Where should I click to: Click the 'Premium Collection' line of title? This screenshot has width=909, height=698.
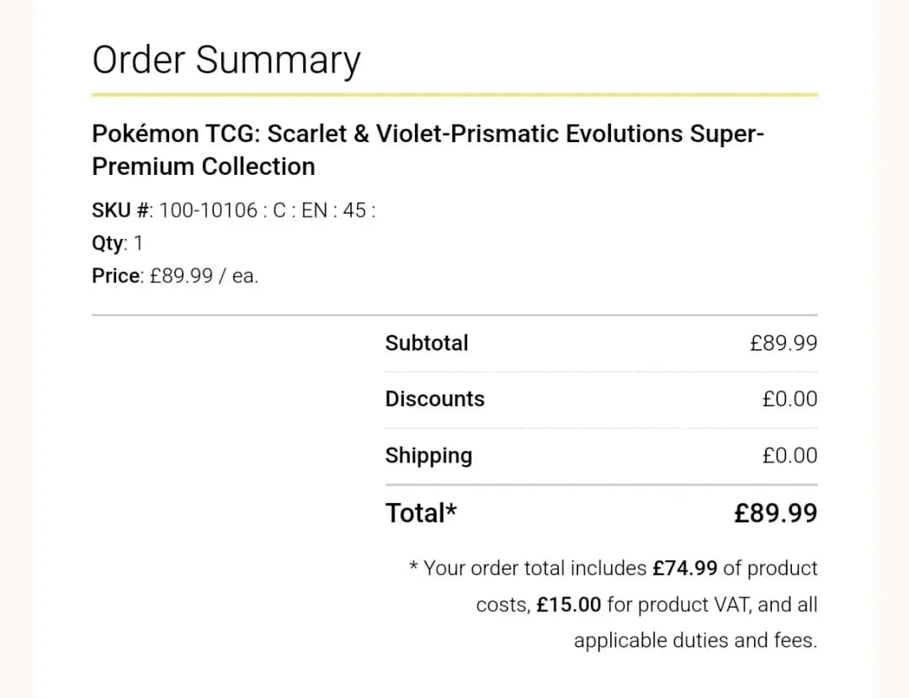click(x=203, y=167)
